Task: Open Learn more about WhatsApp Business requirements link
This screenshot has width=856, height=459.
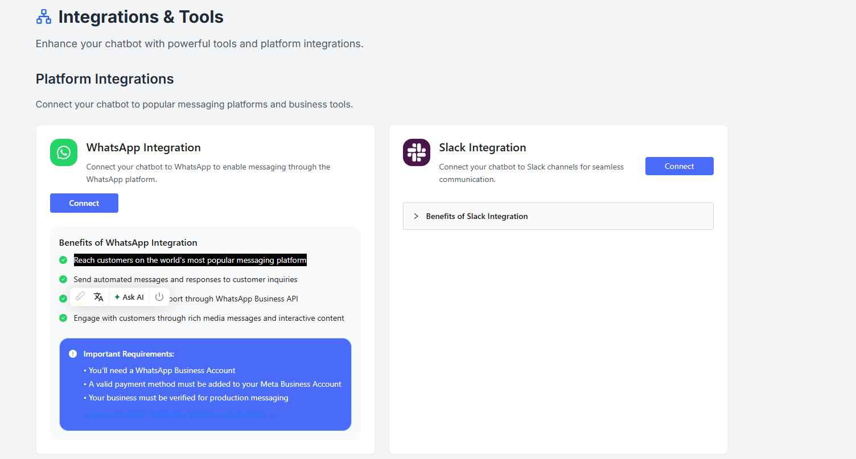Action: pyautogui.click(x=179, y=414)
